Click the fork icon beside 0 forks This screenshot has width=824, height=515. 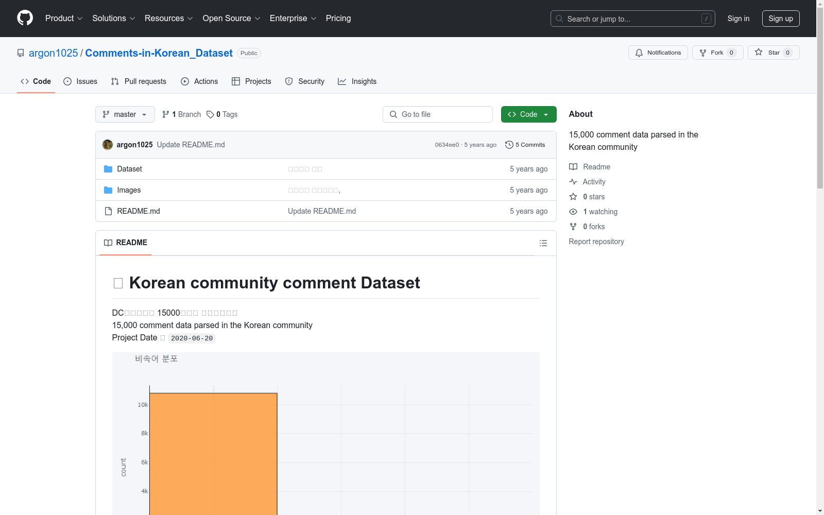pos(573,227)
